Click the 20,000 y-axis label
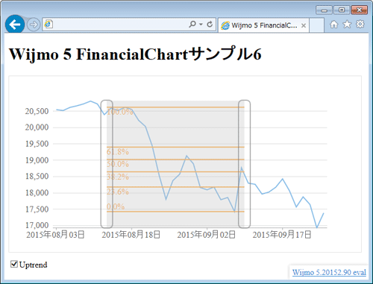The height and width of the screenshot is (284, 373). pyautogui.click(x=37, y=127)
